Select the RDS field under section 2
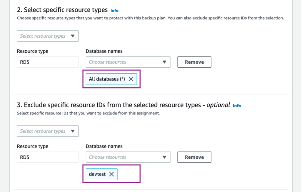The image size is (302, 192). 48,62
